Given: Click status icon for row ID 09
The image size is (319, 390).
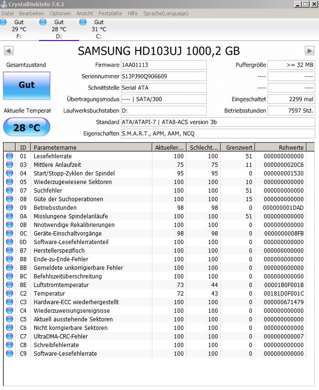Looking at the screenshot, I should coord(10,208).
